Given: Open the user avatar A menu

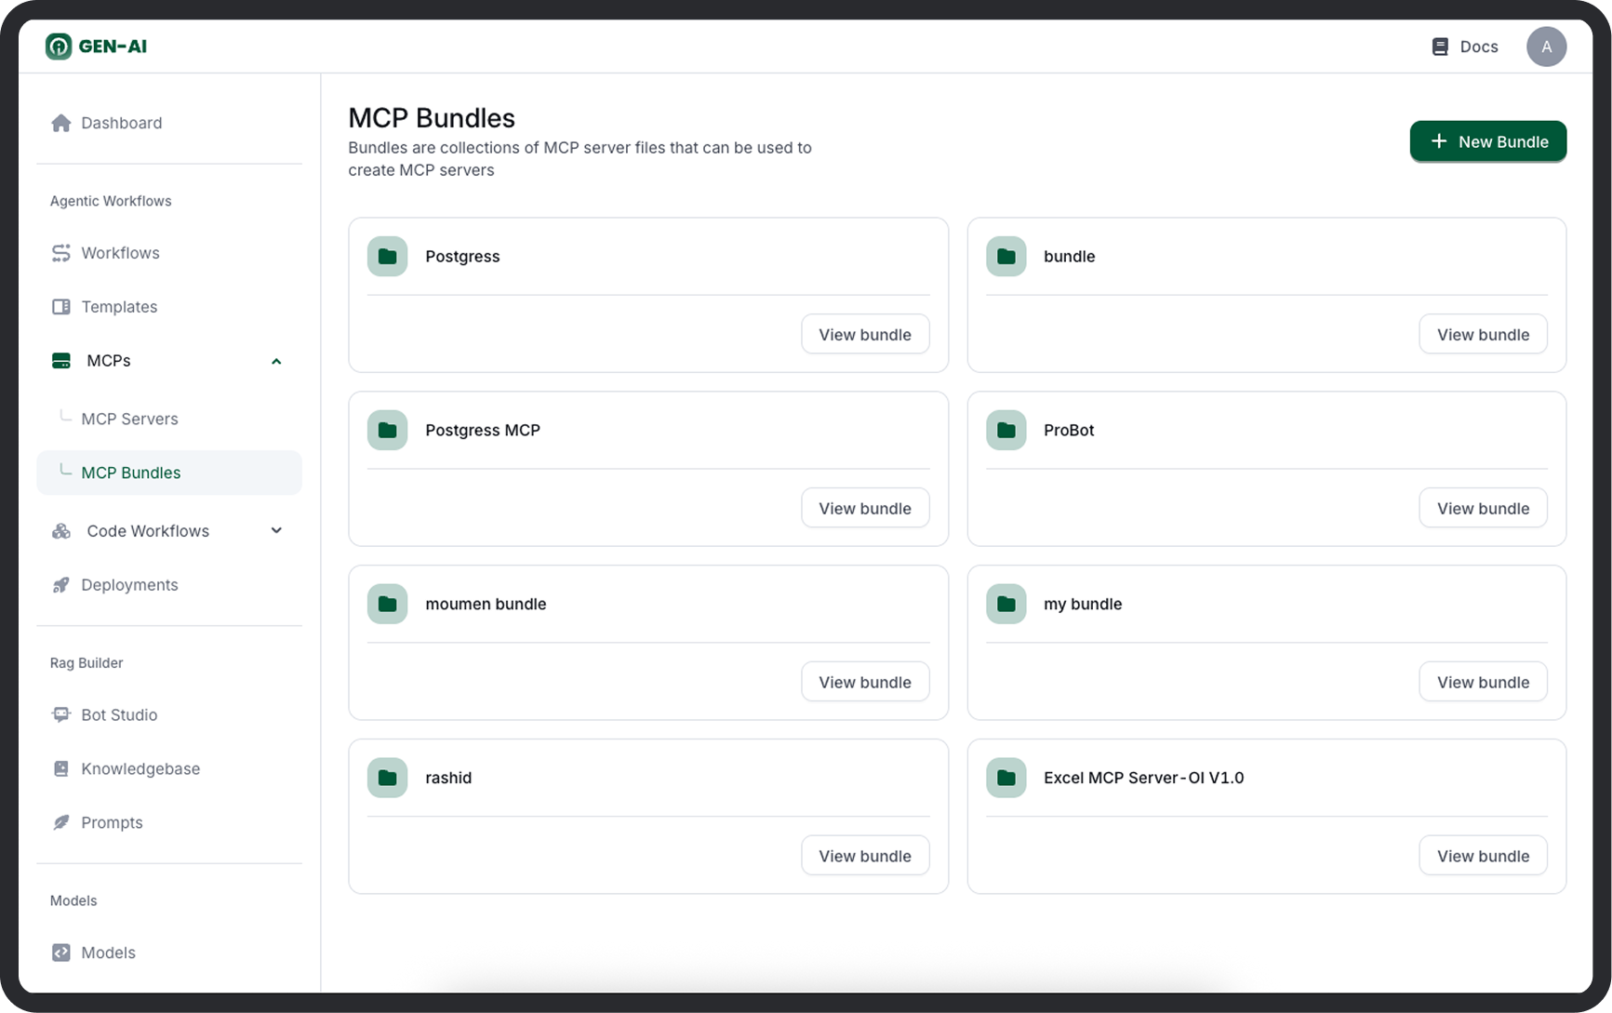Looking at the screenshot, I should (x=1546, y=47).
